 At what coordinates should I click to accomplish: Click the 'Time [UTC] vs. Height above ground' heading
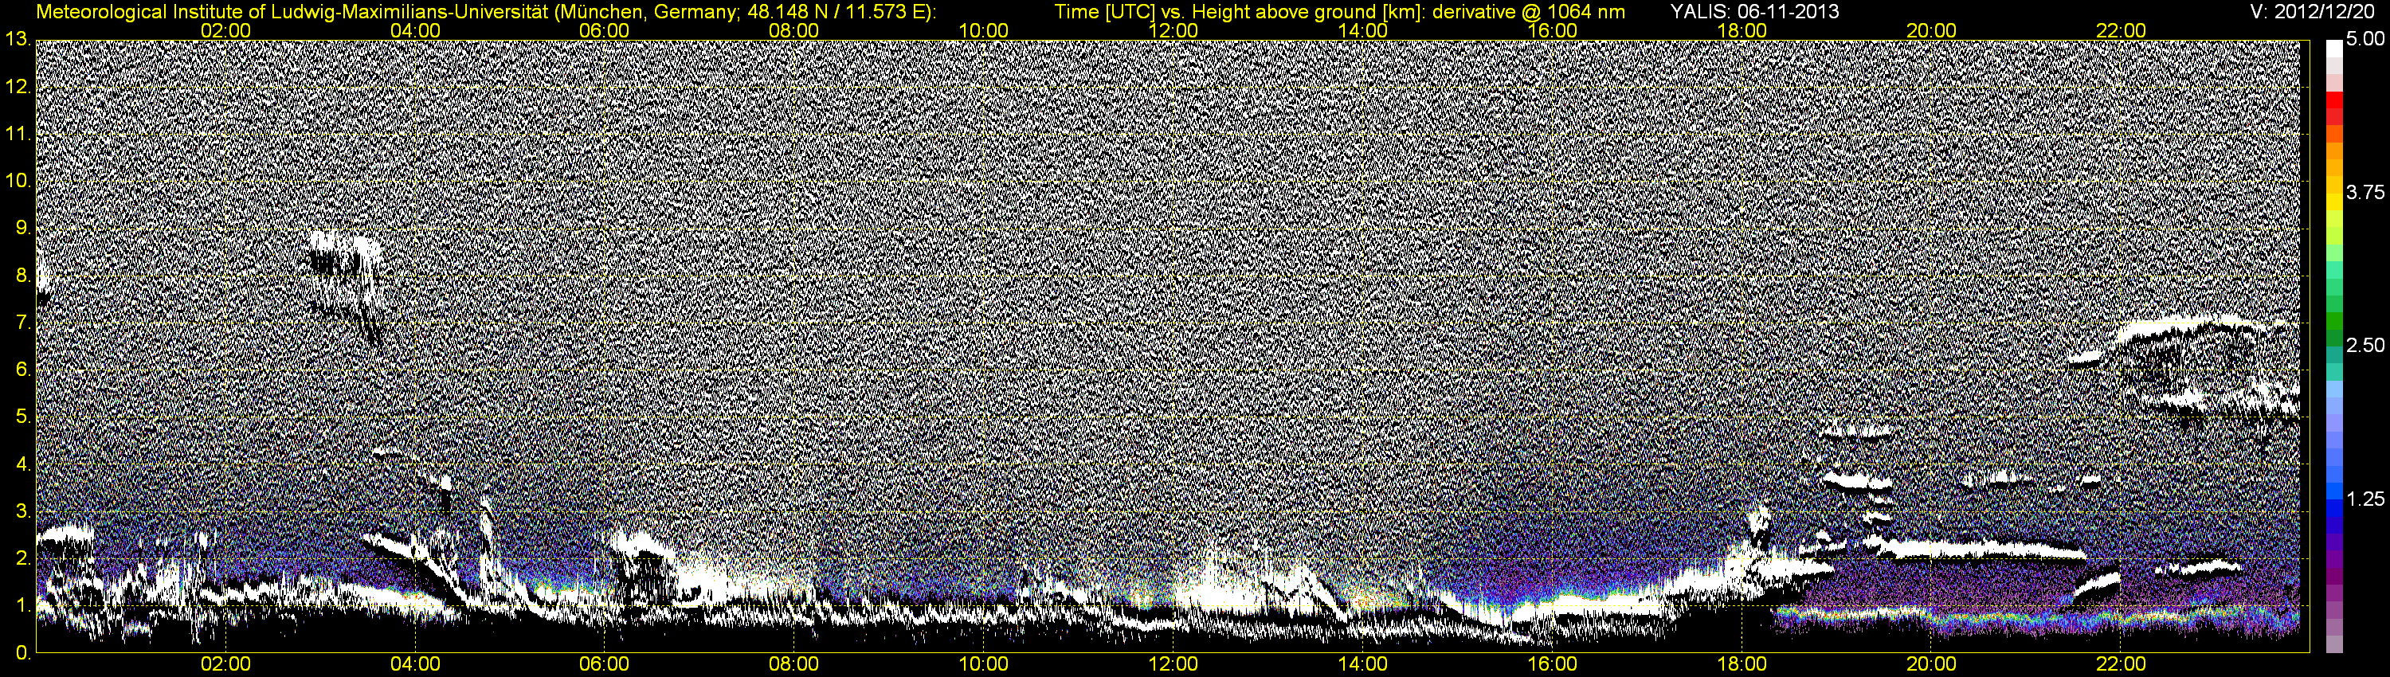1340,12
